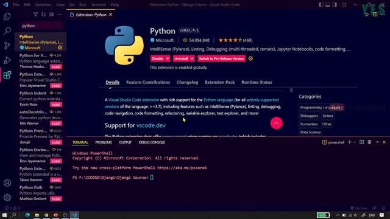Install the Python Indent extension

[x=56, y=105]
